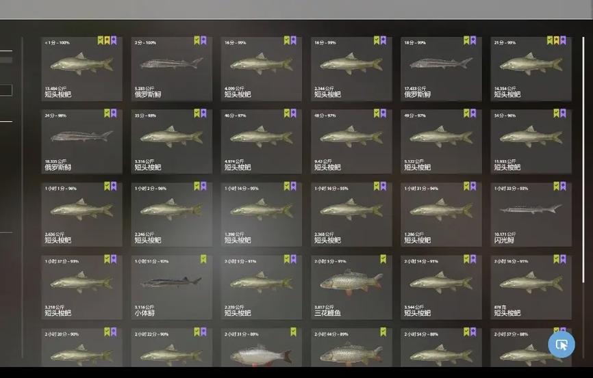Screen dimensions: 593x378
Task: Click purple ribbon badge on 闪光鲟 card
Action: [x=563, y=186]
